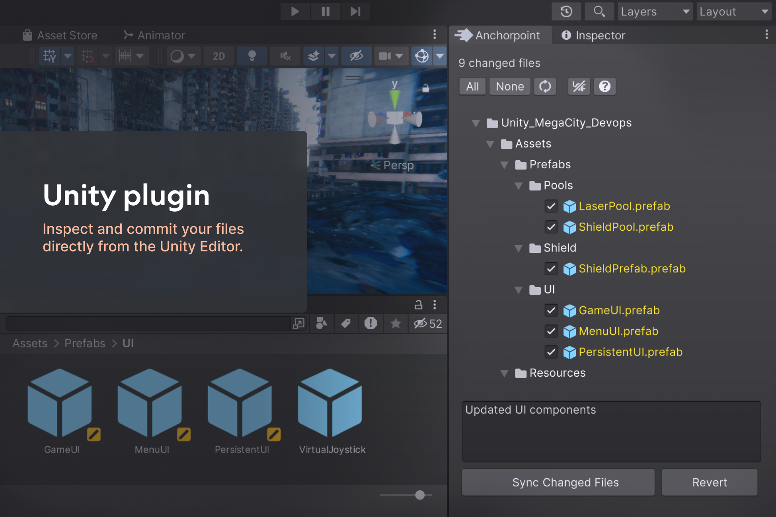Toggle scene lighting bulb
776x517 pixels.
pyautogui.click(x=252, y=56)
